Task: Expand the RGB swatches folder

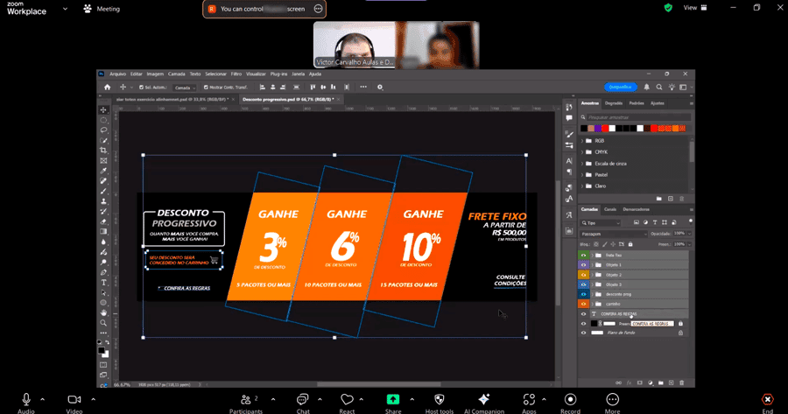Action: click(582, 141)
